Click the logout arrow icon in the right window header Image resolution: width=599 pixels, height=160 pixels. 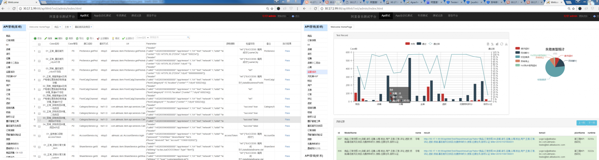[x=595, y=16]
